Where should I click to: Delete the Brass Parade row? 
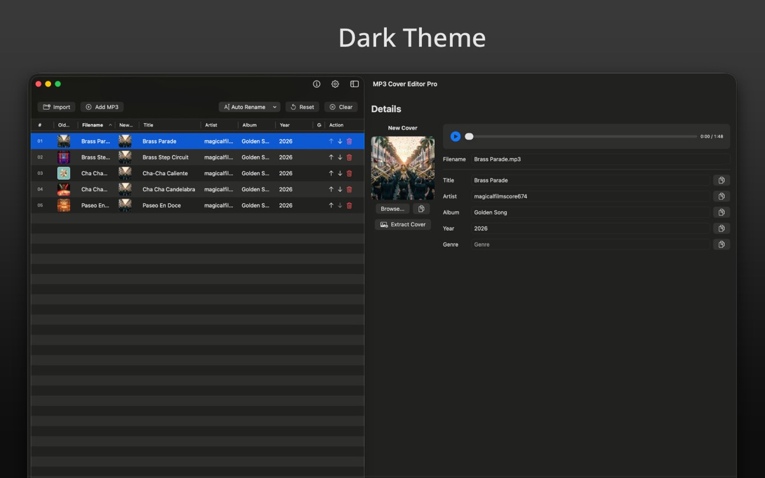click(x=349, y=141)
